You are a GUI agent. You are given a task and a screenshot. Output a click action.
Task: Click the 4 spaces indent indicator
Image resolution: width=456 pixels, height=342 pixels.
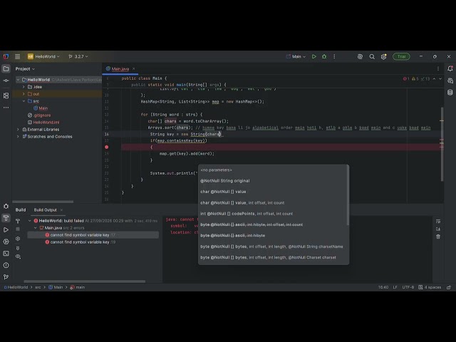pyautogui.click(x=432, y=287)
